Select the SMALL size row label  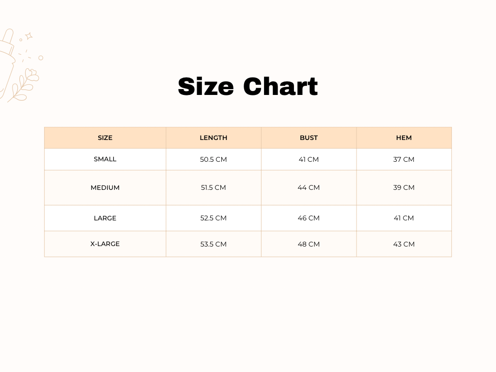(x=105, y=159)
